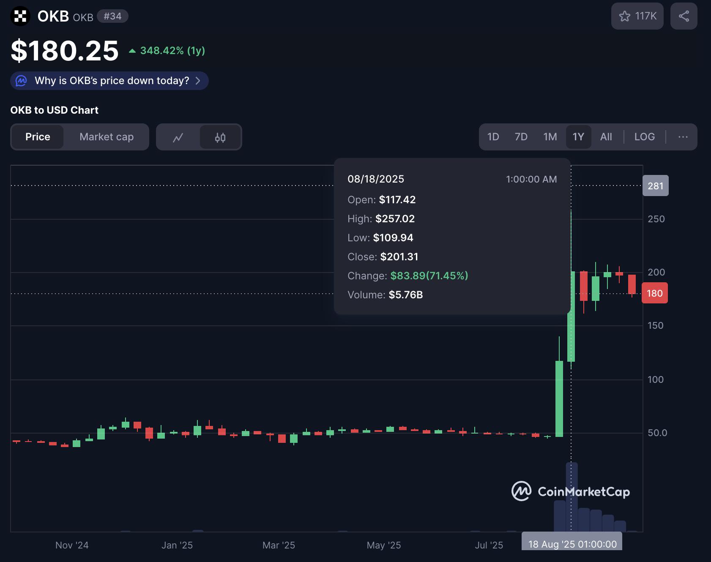
Task: Open the share icon button
Action: [684, 16]
